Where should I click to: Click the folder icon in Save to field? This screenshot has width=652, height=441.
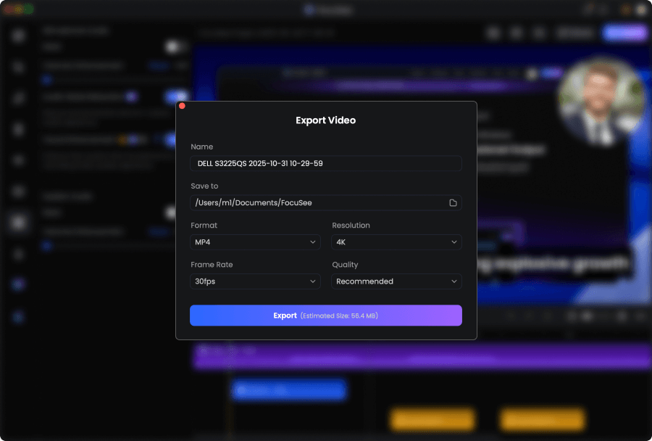[453, 203]
